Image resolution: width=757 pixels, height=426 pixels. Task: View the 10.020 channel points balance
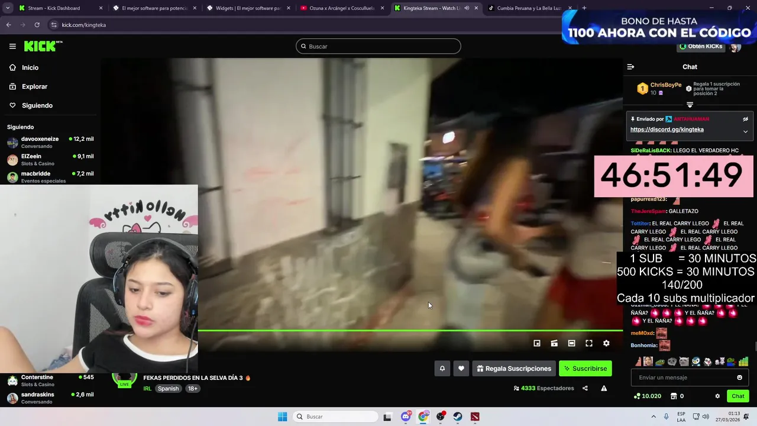click(648, 396)
